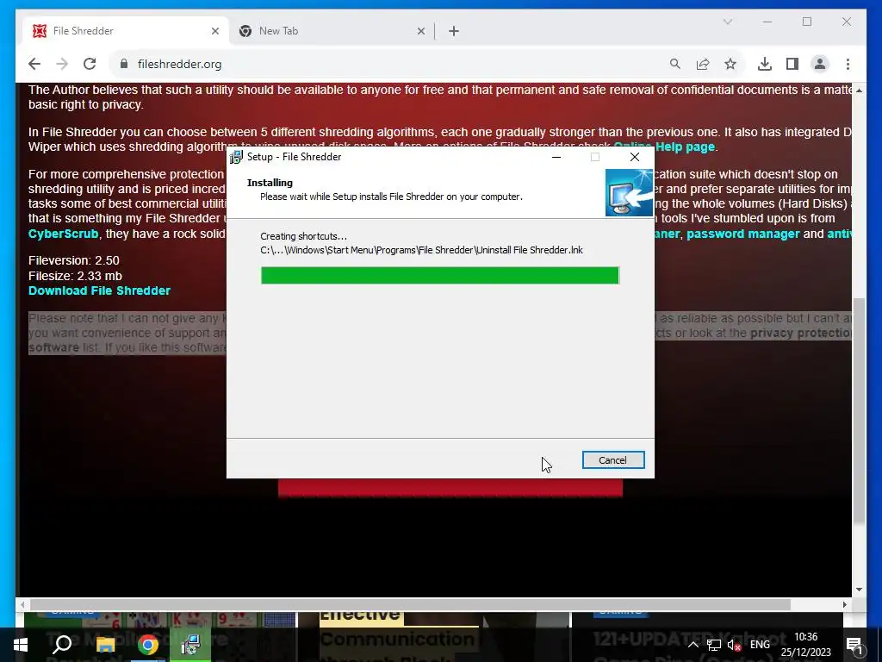The height and width of the screenshot is (662, 882).
Task: Click the installation progress bar
Action: pos(440,275)
